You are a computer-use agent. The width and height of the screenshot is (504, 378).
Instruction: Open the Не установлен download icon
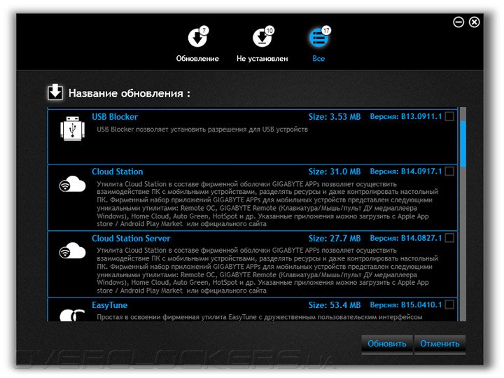262,38
